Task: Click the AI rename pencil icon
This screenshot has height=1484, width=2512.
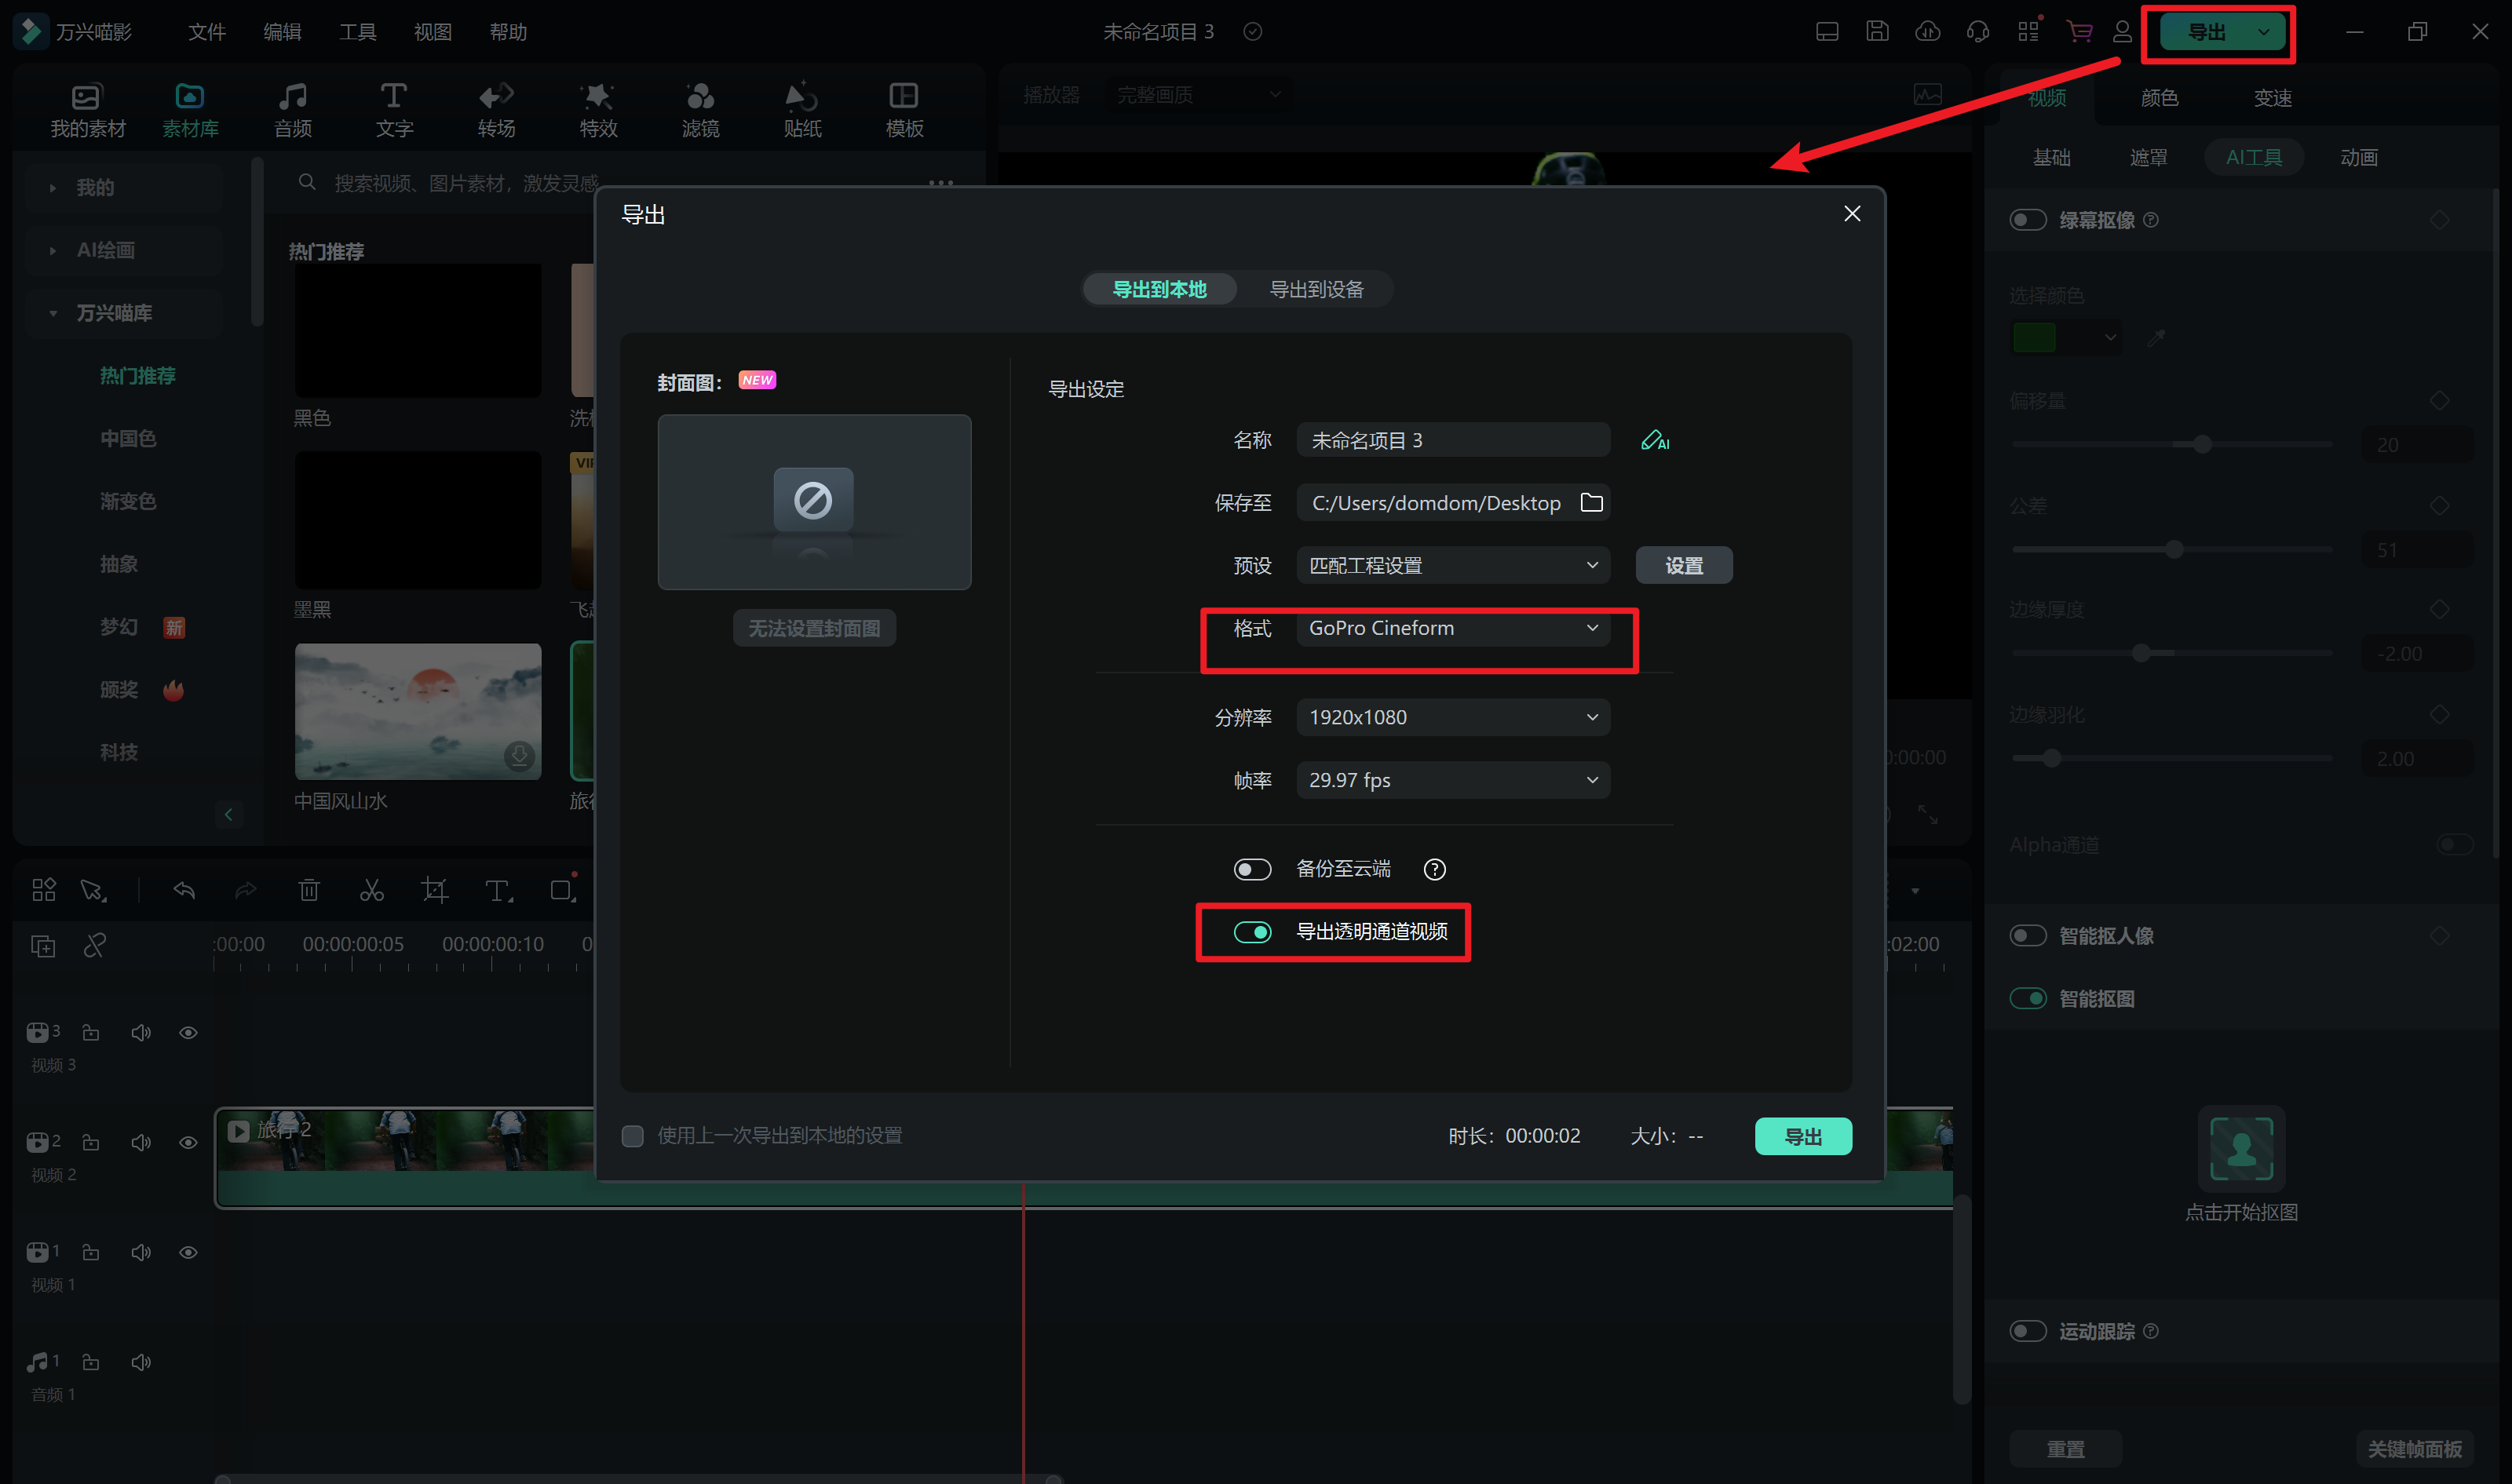Action: tap(1654, 441)
